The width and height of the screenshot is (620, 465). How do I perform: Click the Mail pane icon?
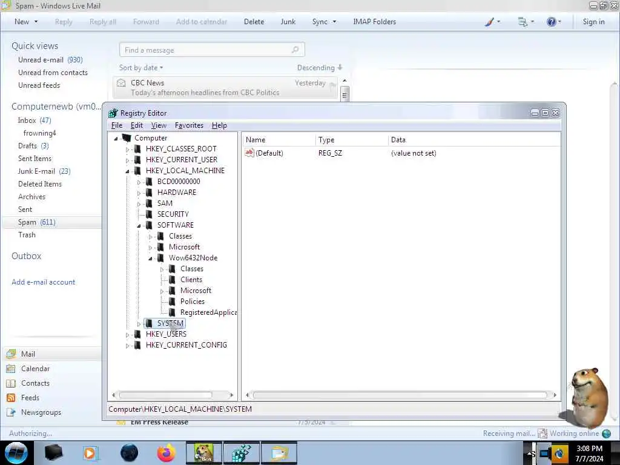click(11, 354)
